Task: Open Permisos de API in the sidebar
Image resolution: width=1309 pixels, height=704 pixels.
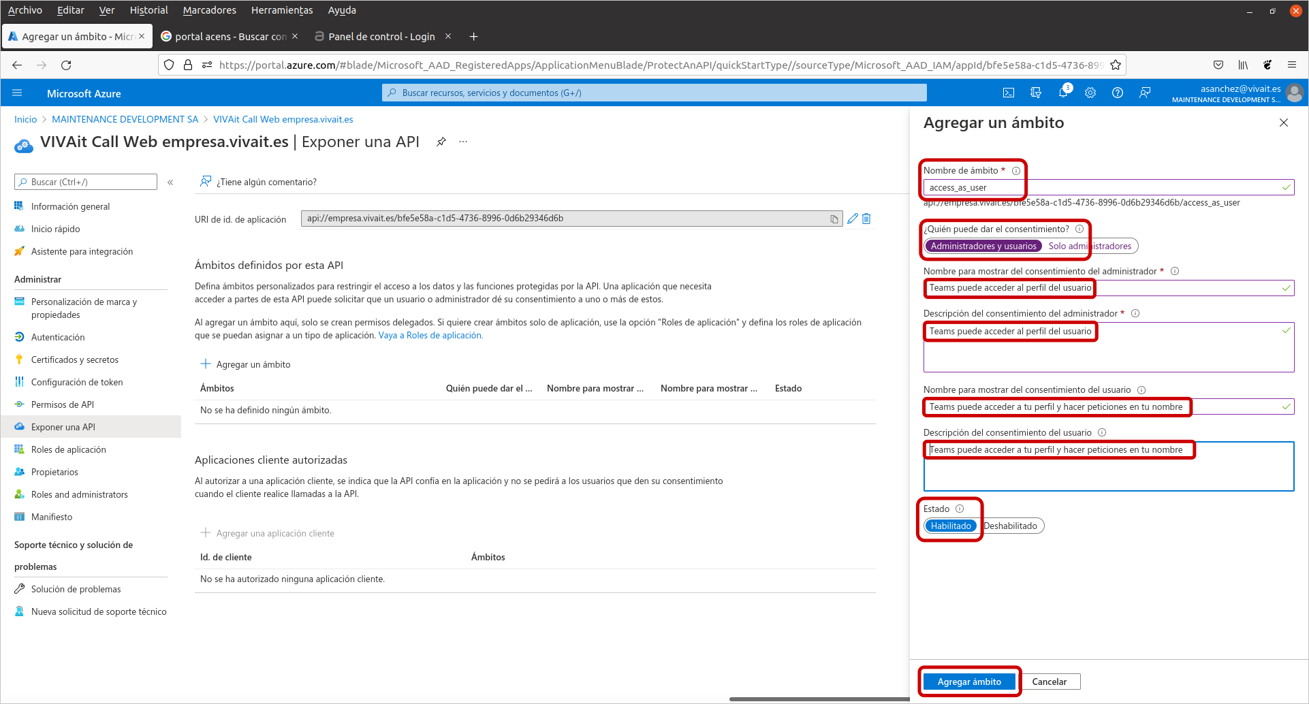Action: click(x=63, y=405)
